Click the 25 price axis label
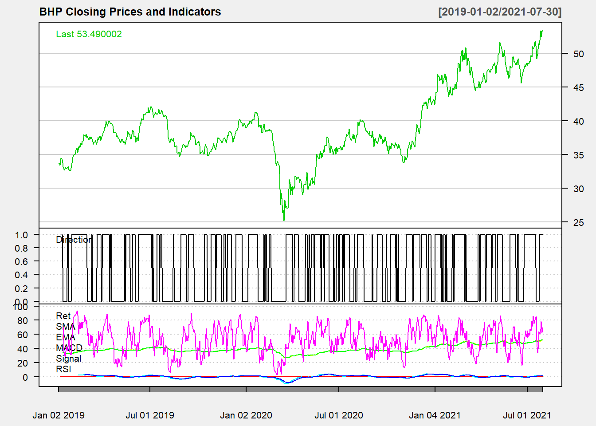This screenshot has height=426, width=596. (578, 222)
